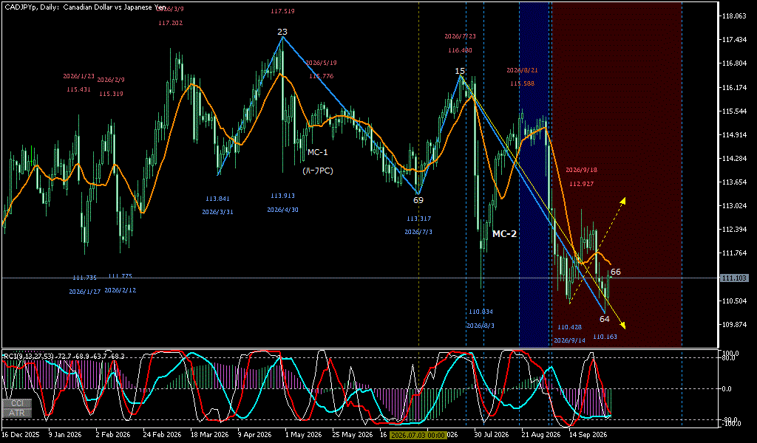Click the CCI indicator button
The width and height of the screenshot is (757, 443).
point(18,403)
